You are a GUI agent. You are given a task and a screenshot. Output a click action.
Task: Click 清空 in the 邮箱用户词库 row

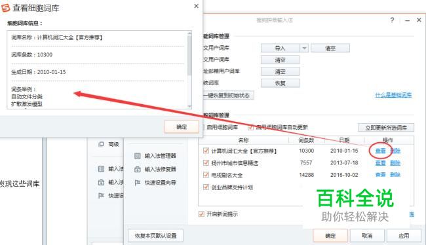click(280, 71)
